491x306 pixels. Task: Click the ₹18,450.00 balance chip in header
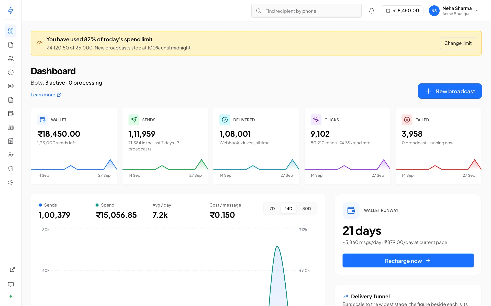tap(403, 11)
